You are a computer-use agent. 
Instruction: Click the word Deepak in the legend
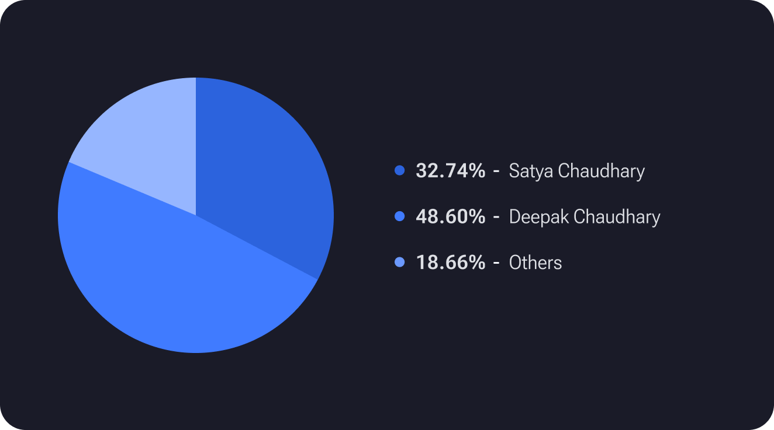point(538,216)
